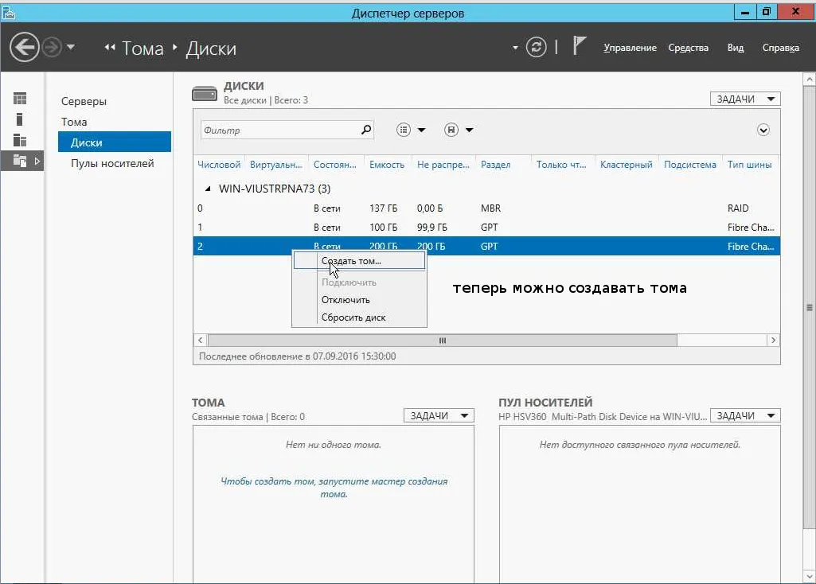
Task: Open the ЗАДАЧИ dropdown for Диски
Action: [745, 99]
